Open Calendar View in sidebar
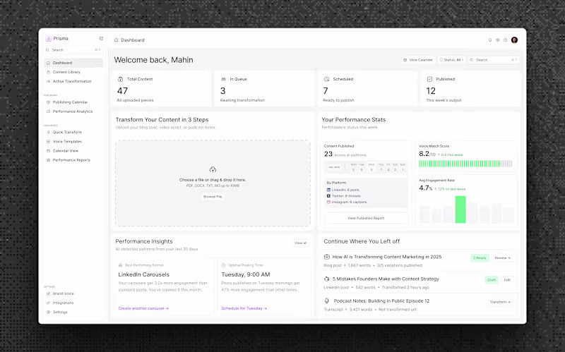Screen dimensions: 565x352 tap(73, 151)
